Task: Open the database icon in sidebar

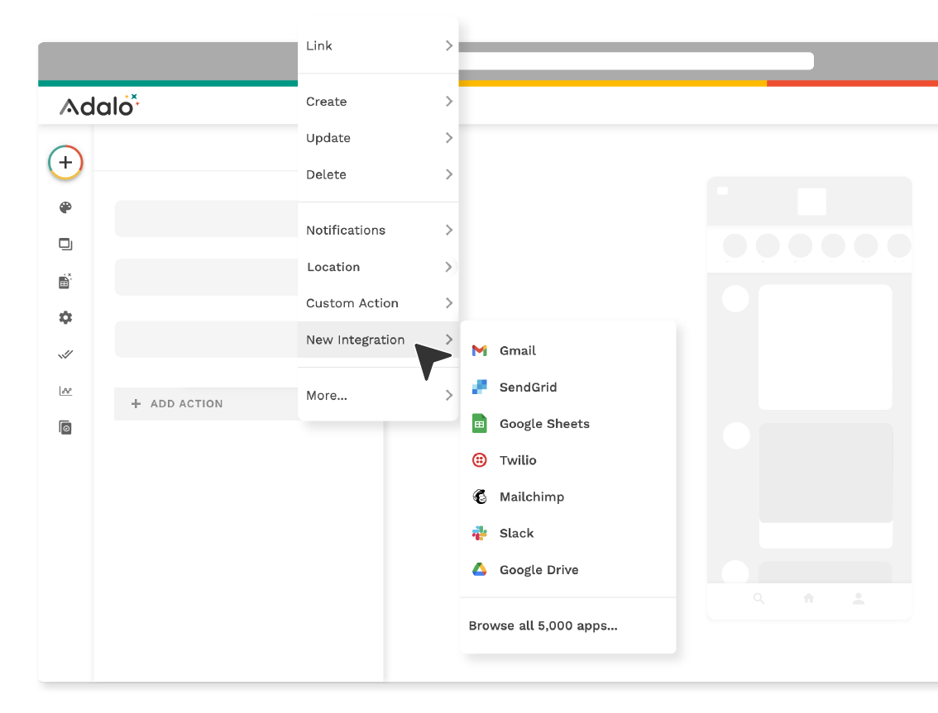Action: point(65,281)
